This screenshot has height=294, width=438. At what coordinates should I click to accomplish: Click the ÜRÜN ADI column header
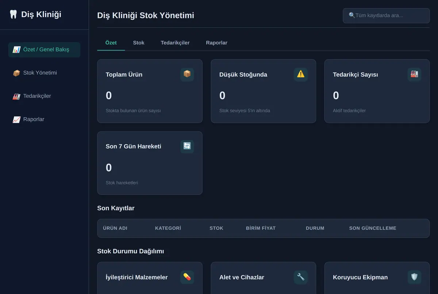(x=115, y=228)
